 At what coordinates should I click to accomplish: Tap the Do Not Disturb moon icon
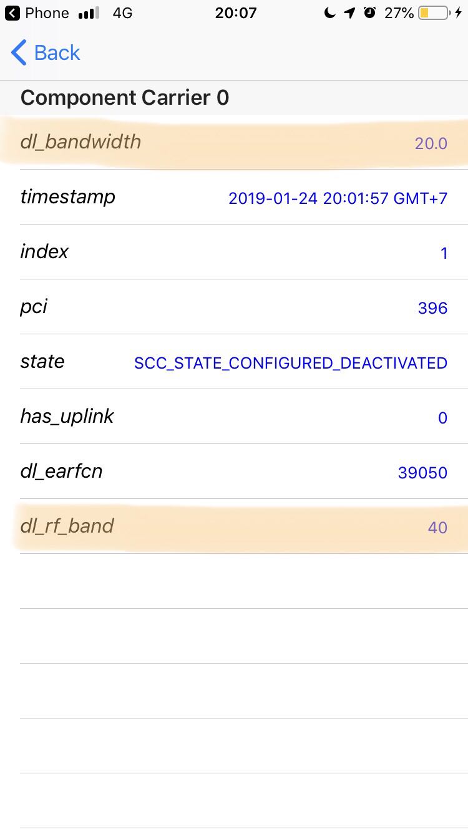(329, 12)
